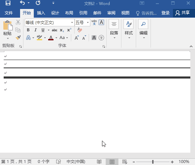This screenshot has width=195, height=165.
Task: Click the 中文(中国) language indicator
Action: (x=76, y=162)
